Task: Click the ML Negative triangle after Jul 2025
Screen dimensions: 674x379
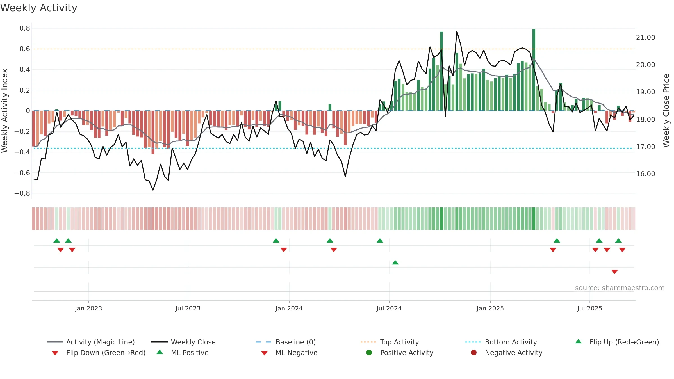Action: [x=614, y=272]
